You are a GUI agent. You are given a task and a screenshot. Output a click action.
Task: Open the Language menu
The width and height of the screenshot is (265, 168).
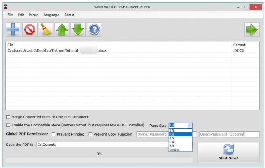(51, 15)
